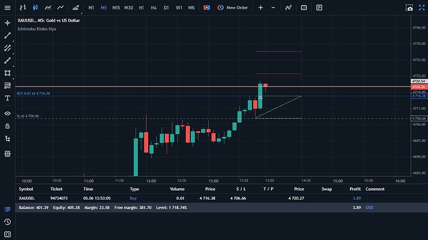The height and width of the screenshot is (240, 428).
Task: Select the Fibonacci levels tool
Action: 7,86
